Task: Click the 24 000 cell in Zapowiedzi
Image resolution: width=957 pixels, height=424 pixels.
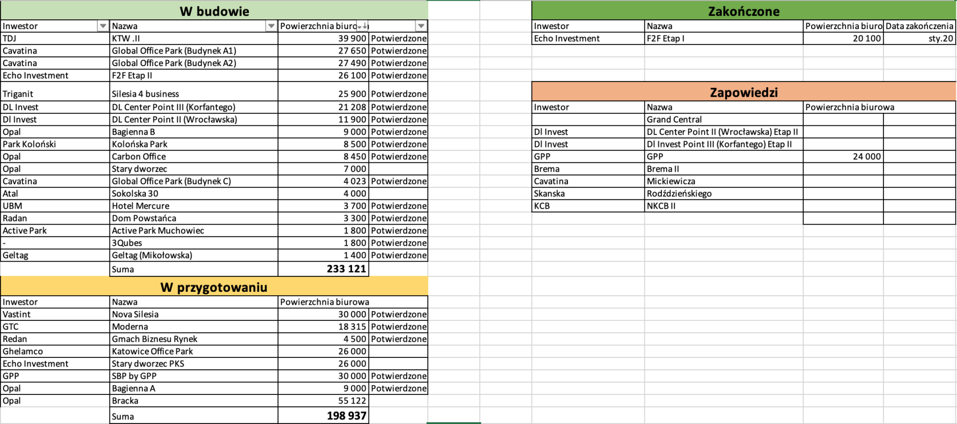Action: [x=843, y=157]
